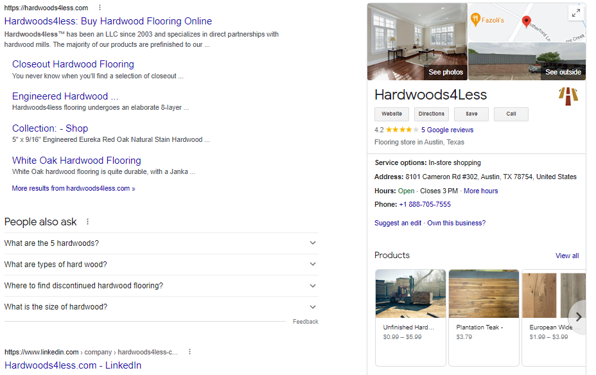
Task: Open the 5 Google reviews link
Action: pyautogui.click(x=447, y=130)
